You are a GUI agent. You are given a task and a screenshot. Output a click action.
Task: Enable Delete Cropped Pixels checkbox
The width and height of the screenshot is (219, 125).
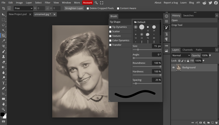88,8
